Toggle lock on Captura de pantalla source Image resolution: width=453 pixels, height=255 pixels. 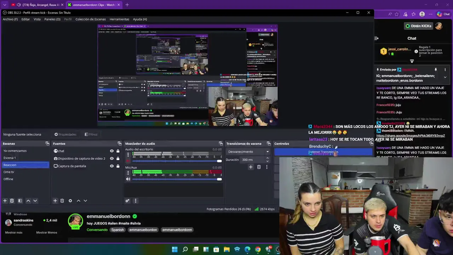[118, 166]
